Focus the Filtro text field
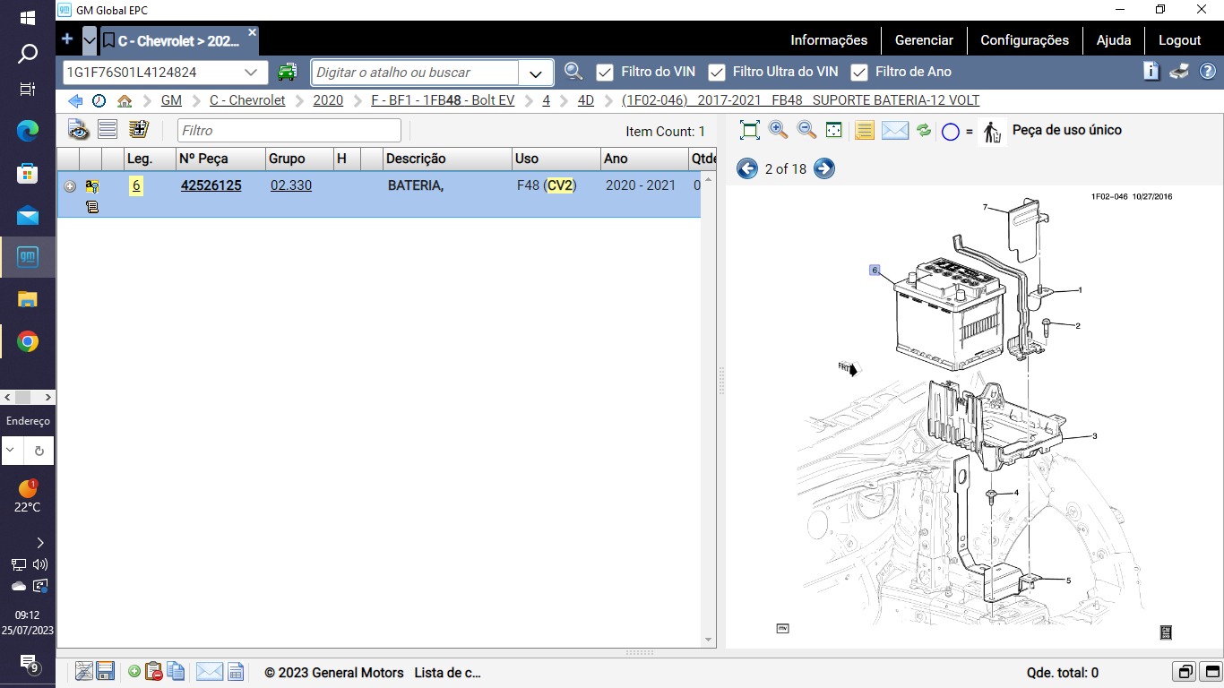Viewport: 1224px width, 688px height. [x=289, y=131]
